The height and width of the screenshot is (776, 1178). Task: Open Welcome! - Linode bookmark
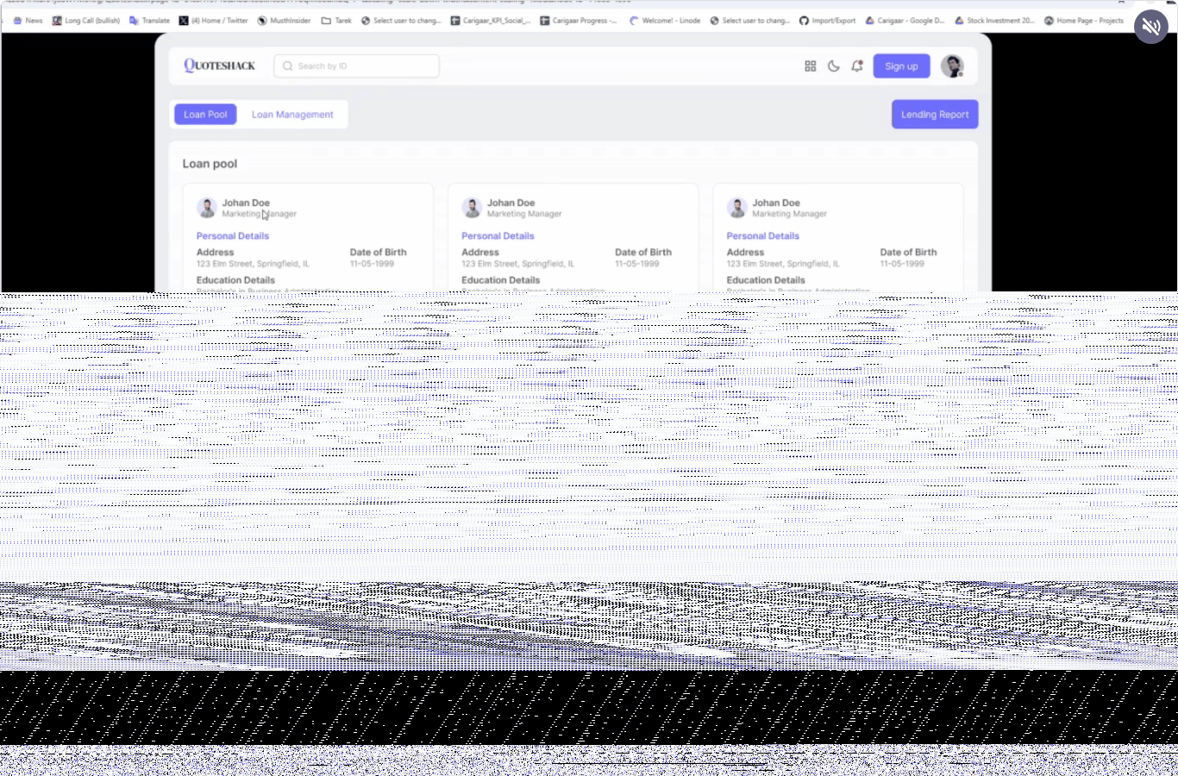(665, 21)
